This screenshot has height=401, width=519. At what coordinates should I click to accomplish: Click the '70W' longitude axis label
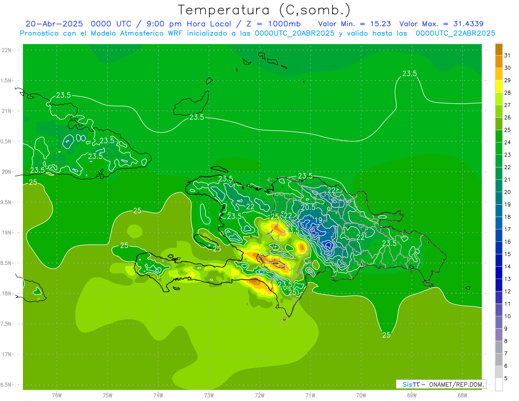361,395
